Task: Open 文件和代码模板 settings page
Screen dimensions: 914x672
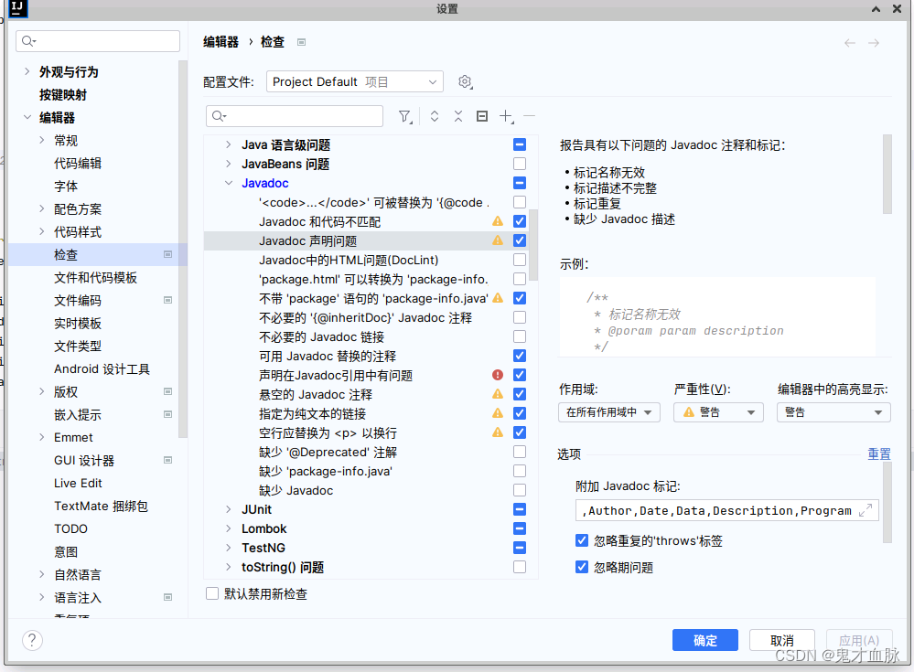Action: pos(95,278)
